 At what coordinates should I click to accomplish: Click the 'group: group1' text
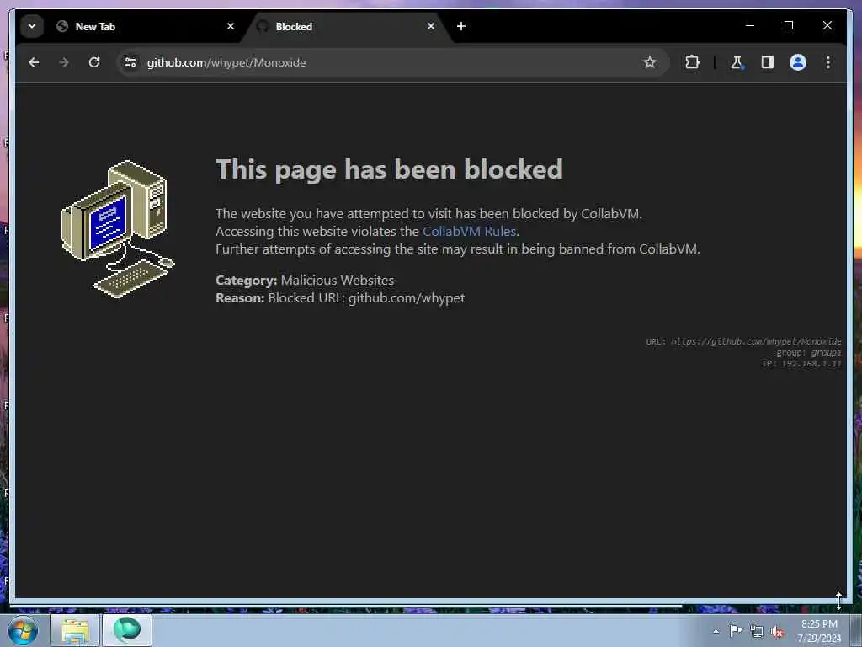(809, 353)
